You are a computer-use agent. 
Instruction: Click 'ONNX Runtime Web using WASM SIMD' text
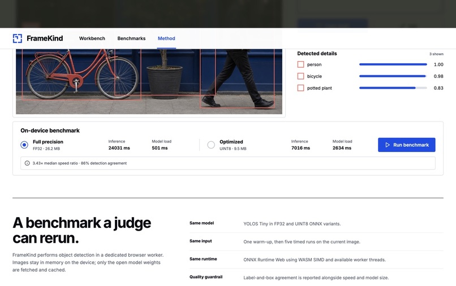pyautogui.click(x=284, y=260)
